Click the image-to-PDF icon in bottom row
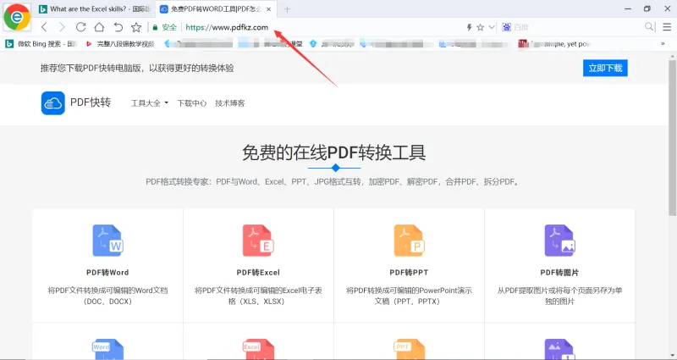The width and height of the screenshot is (677, 360). point(559,349)
